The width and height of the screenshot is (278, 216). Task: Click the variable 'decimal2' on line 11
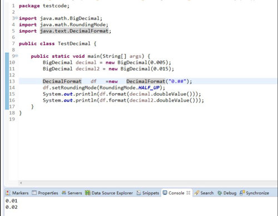(x=87, y=69)
